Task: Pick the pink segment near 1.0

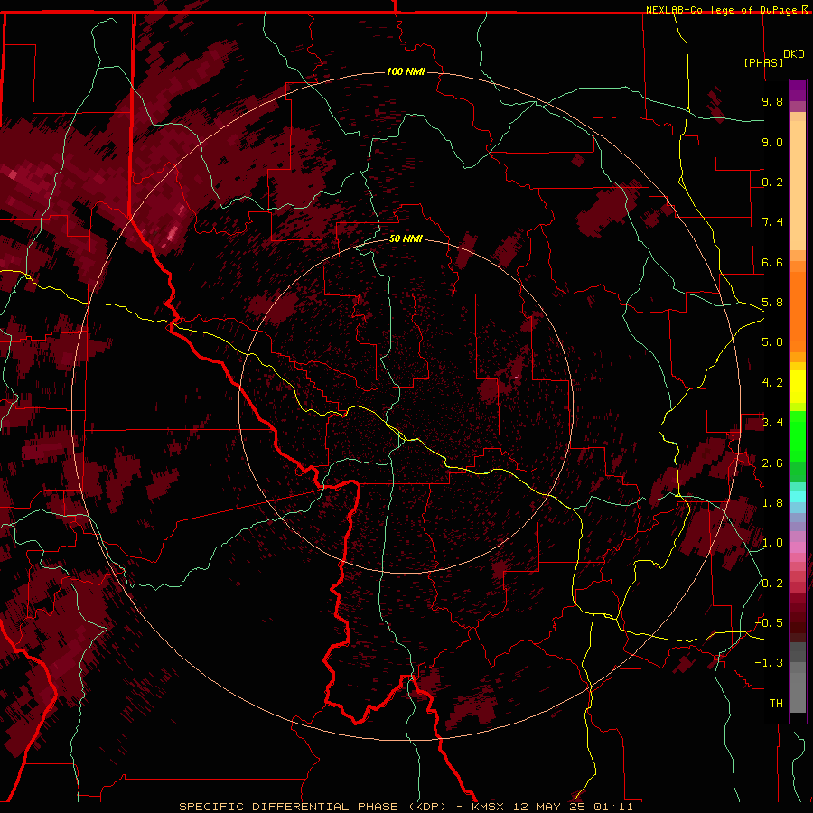Action: click(798, 547)
